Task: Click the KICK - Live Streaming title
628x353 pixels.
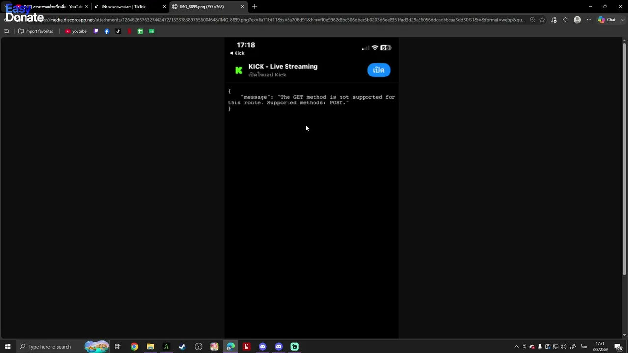Action: click(283, 67)
